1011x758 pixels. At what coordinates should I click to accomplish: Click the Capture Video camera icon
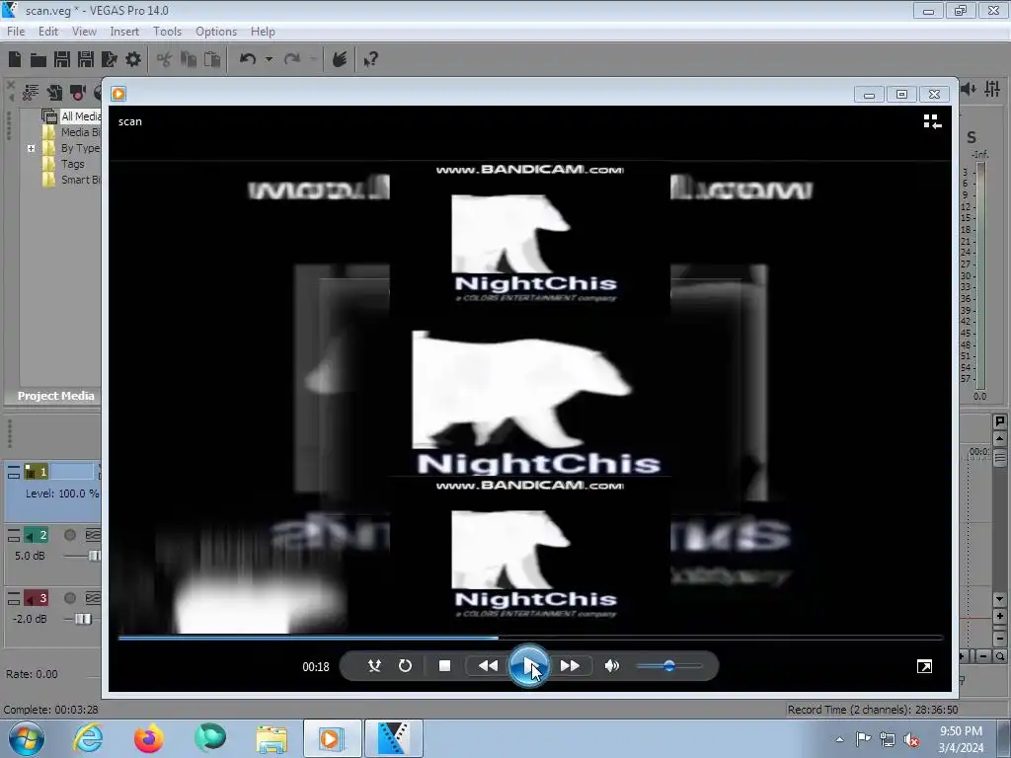pyautogui.click(x=78, y=93)
